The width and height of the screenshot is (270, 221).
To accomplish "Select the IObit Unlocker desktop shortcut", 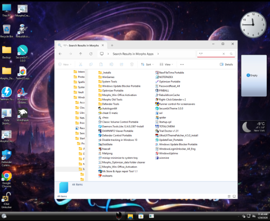I will [x=6, y=200].
